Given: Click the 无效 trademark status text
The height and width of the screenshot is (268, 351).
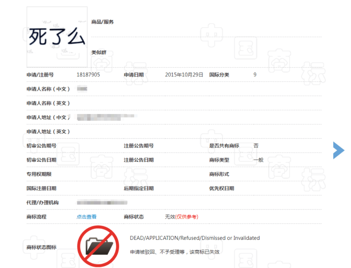Looking at the screenshot, I should coord(170,217).
